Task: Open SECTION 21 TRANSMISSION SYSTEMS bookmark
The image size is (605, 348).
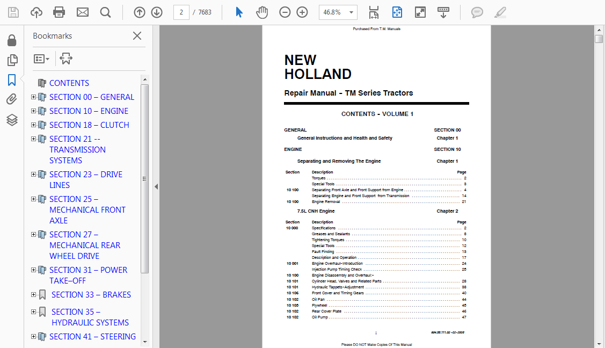Action: coord(77,149)
